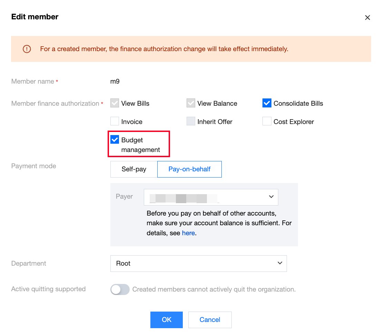Click the OK button
378x333 pixels.
tap(166, 320)
